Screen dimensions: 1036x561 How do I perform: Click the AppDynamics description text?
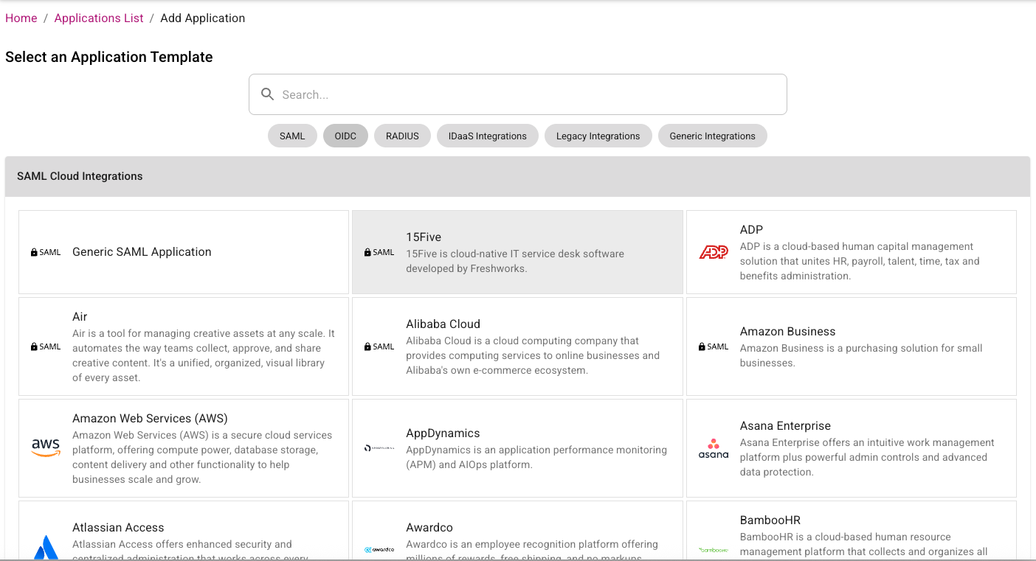point(536,457)
